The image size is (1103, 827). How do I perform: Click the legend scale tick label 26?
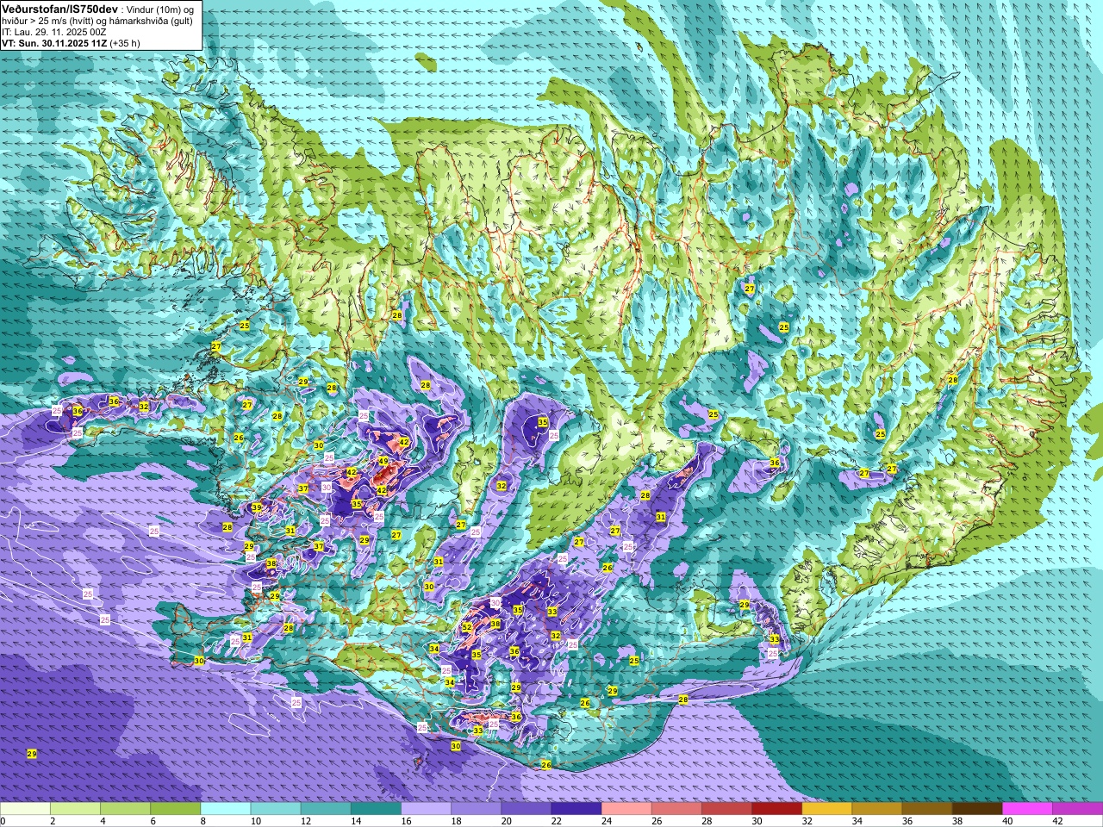[x=657, y=821]
